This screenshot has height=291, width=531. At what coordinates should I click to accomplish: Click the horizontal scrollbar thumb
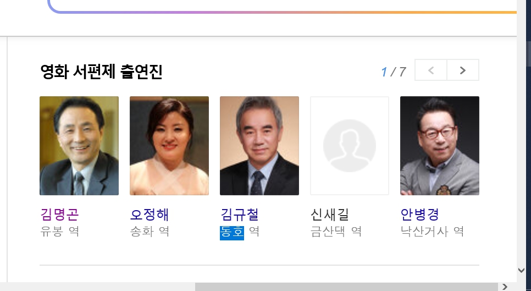click(346, 287)
